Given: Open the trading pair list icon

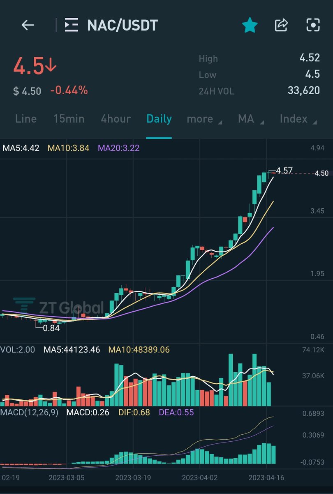Looking at the screenshot, I should coord(71,26).
